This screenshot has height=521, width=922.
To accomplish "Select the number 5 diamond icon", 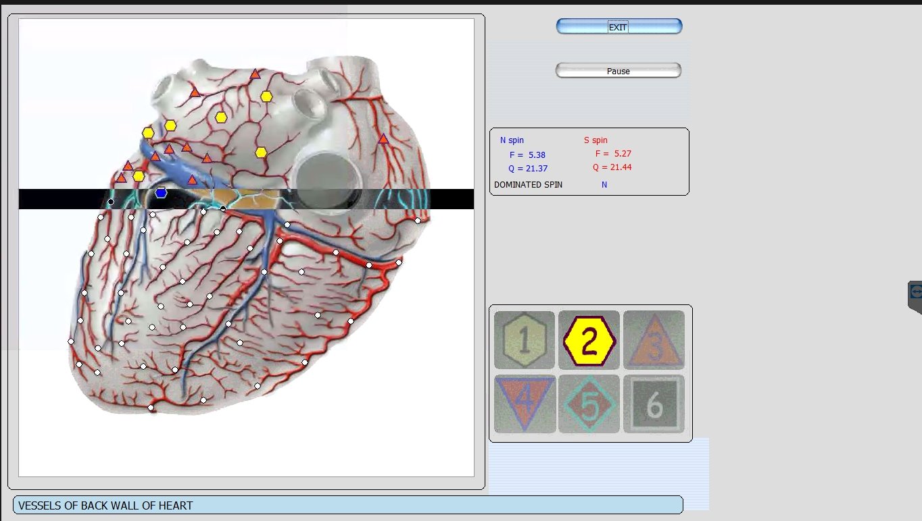I will click(589, 404).
